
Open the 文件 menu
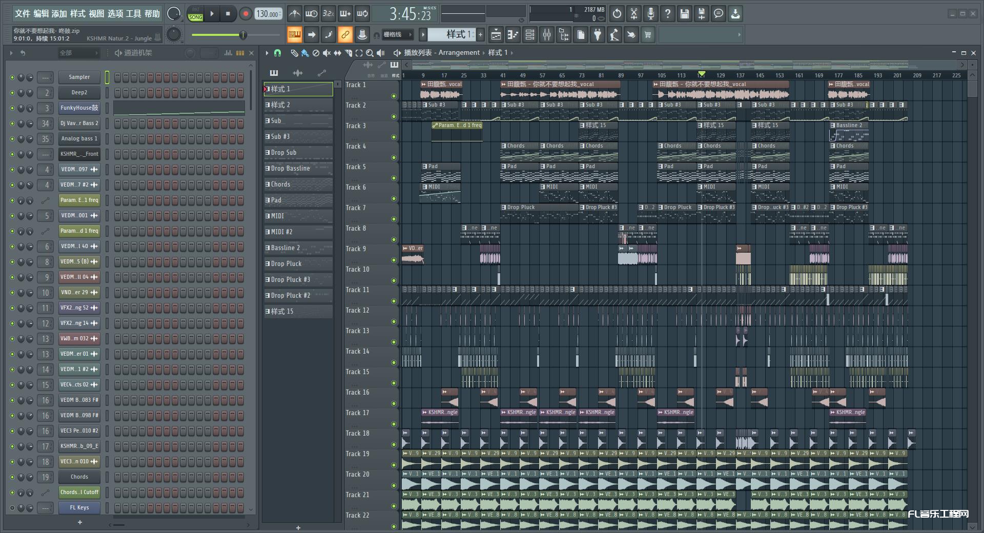(x=23, y=14)
